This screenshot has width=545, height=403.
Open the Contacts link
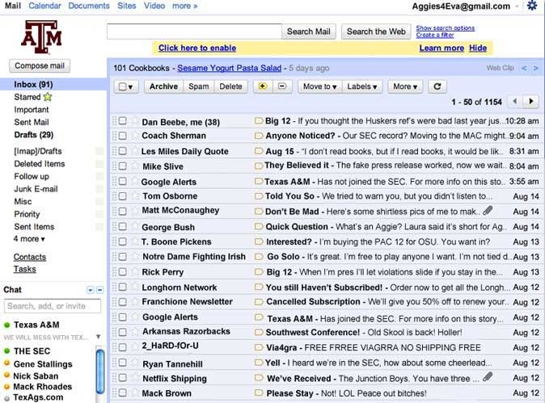click(x=30, y=257)
